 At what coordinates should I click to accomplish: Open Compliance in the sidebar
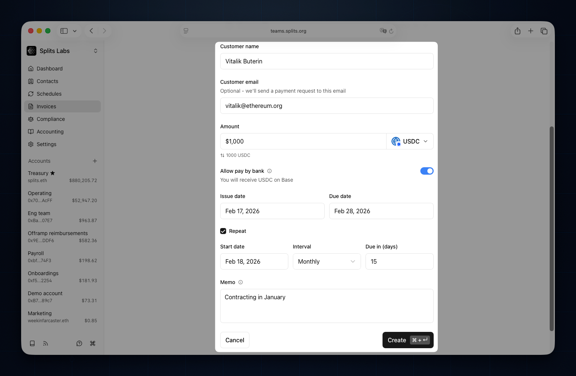coord(51,119)
